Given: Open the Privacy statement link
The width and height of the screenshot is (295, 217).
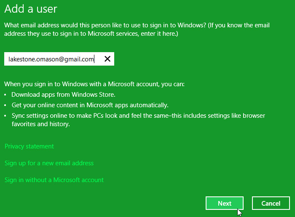Looking at the screenshot, I should pos(29,146).
